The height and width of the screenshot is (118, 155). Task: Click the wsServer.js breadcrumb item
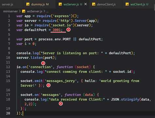coord(35,11)
